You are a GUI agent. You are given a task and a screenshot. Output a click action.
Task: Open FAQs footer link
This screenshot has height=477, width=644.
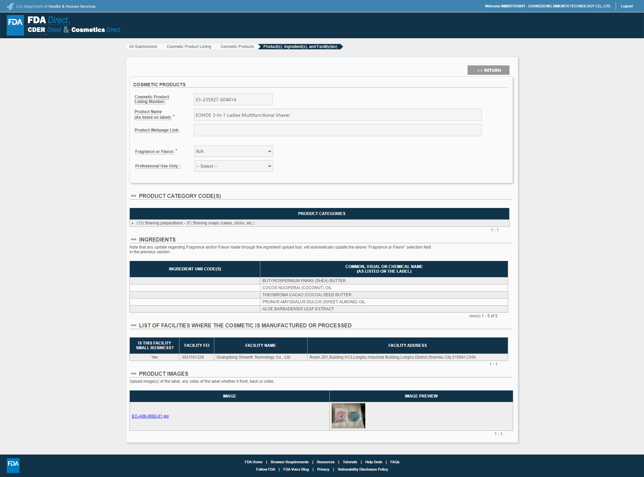(x=395, y=462)
